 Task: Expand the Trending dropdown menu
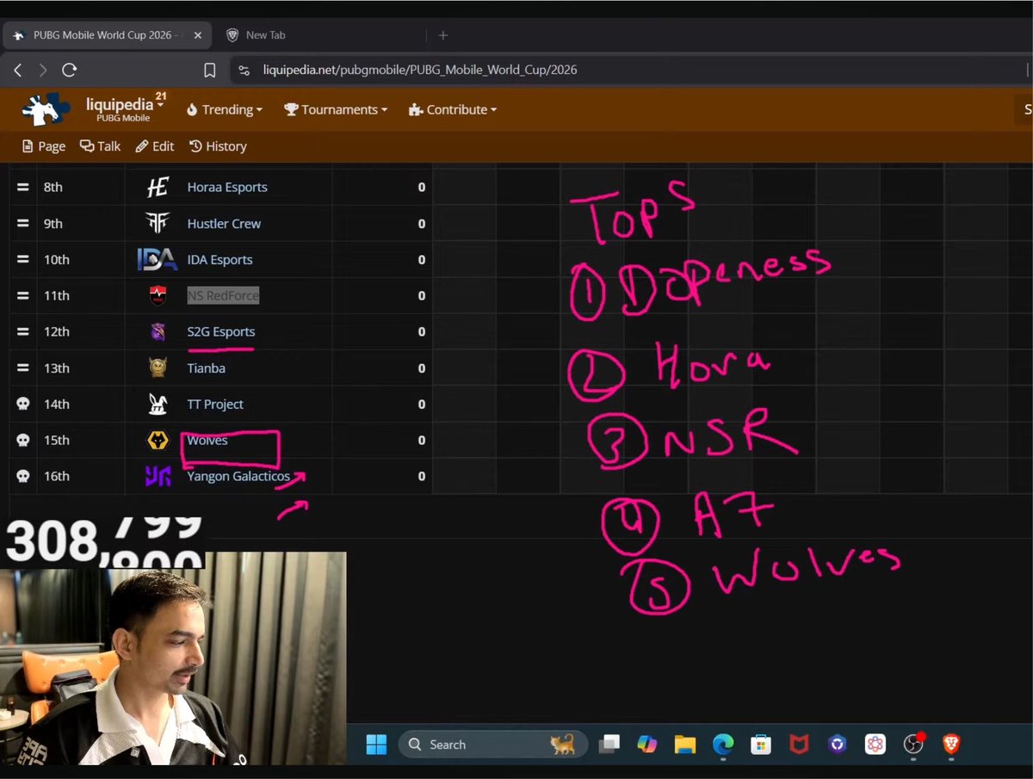pyautogui.click(x=225, y=110)
